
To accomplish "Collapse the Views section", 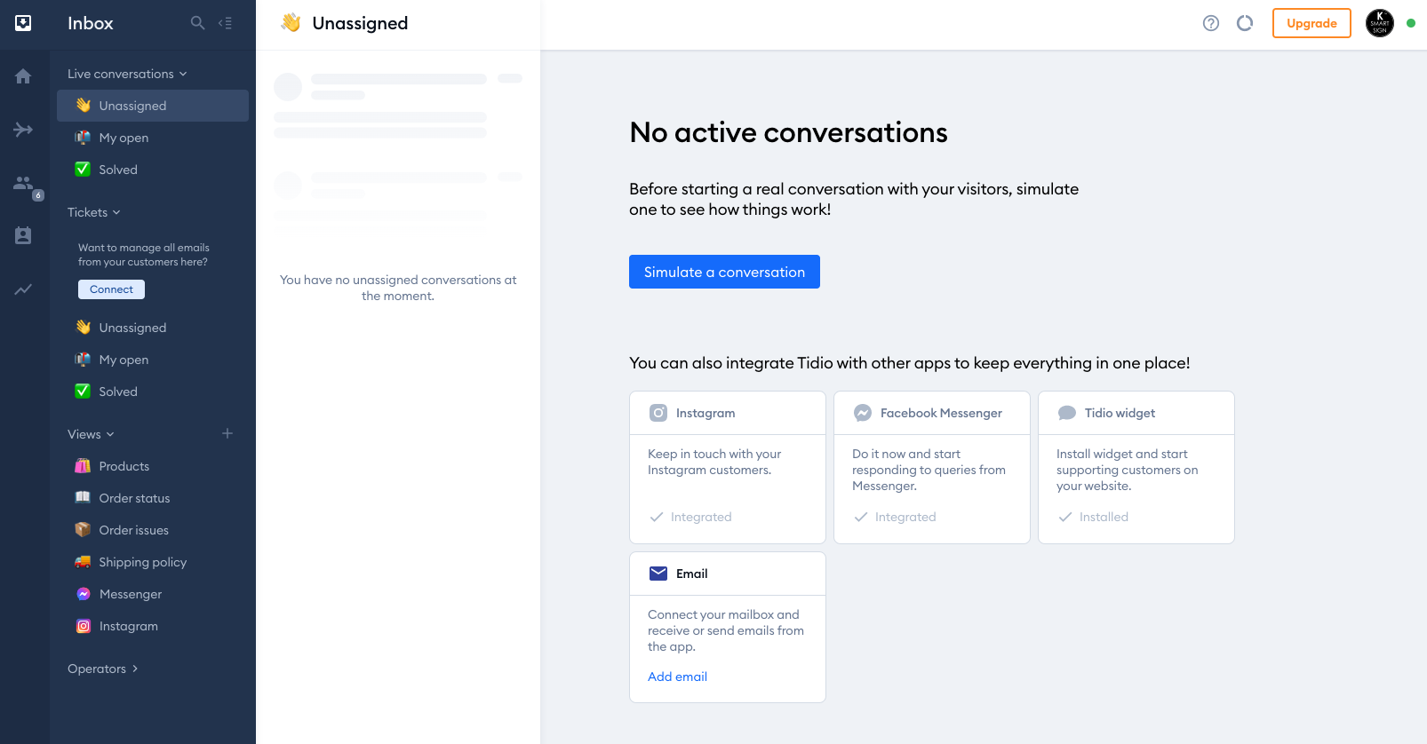I will tap(91, 434).
